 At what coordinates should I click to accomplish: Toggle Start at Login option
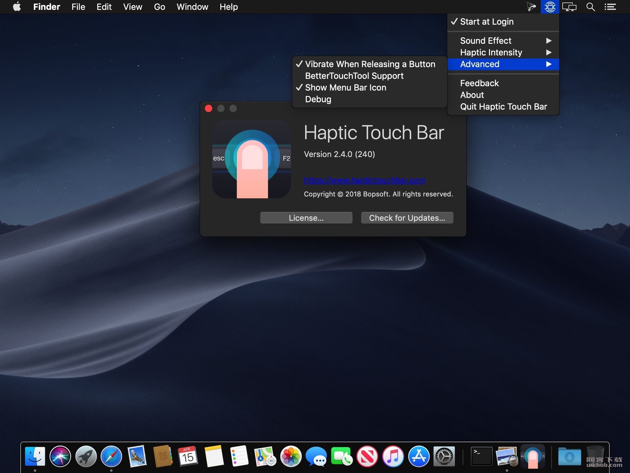click(503, 22)
